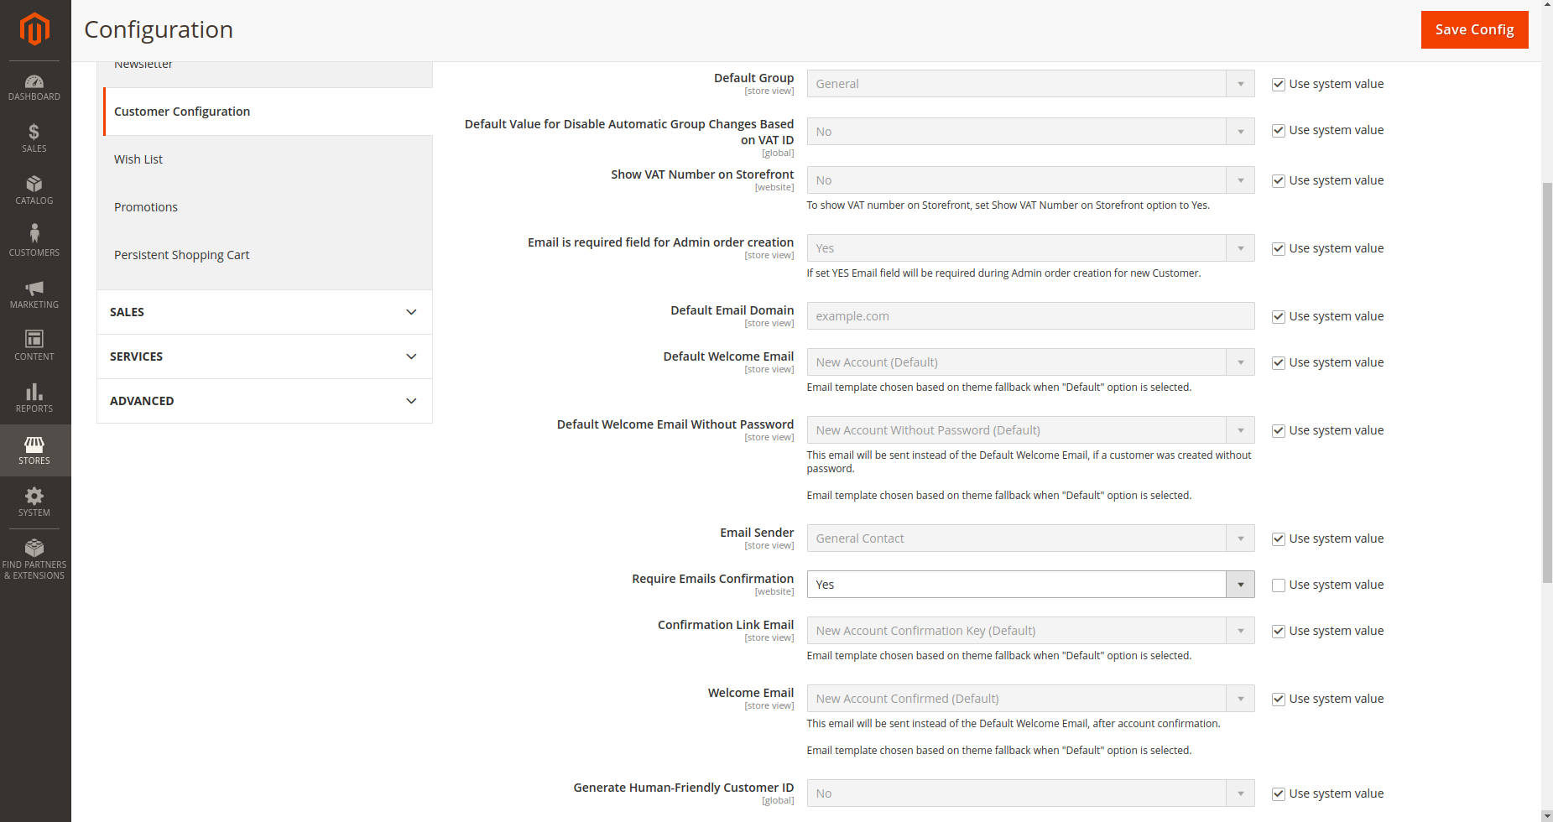Open the Stores storefront icon
Screen dimensions: 1553x822
(x=34, y=444)
